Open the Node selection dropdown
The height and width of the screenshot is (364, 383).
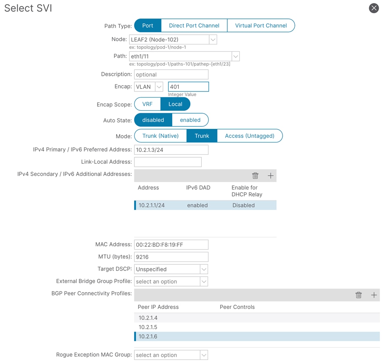click(x=213, y=39)
